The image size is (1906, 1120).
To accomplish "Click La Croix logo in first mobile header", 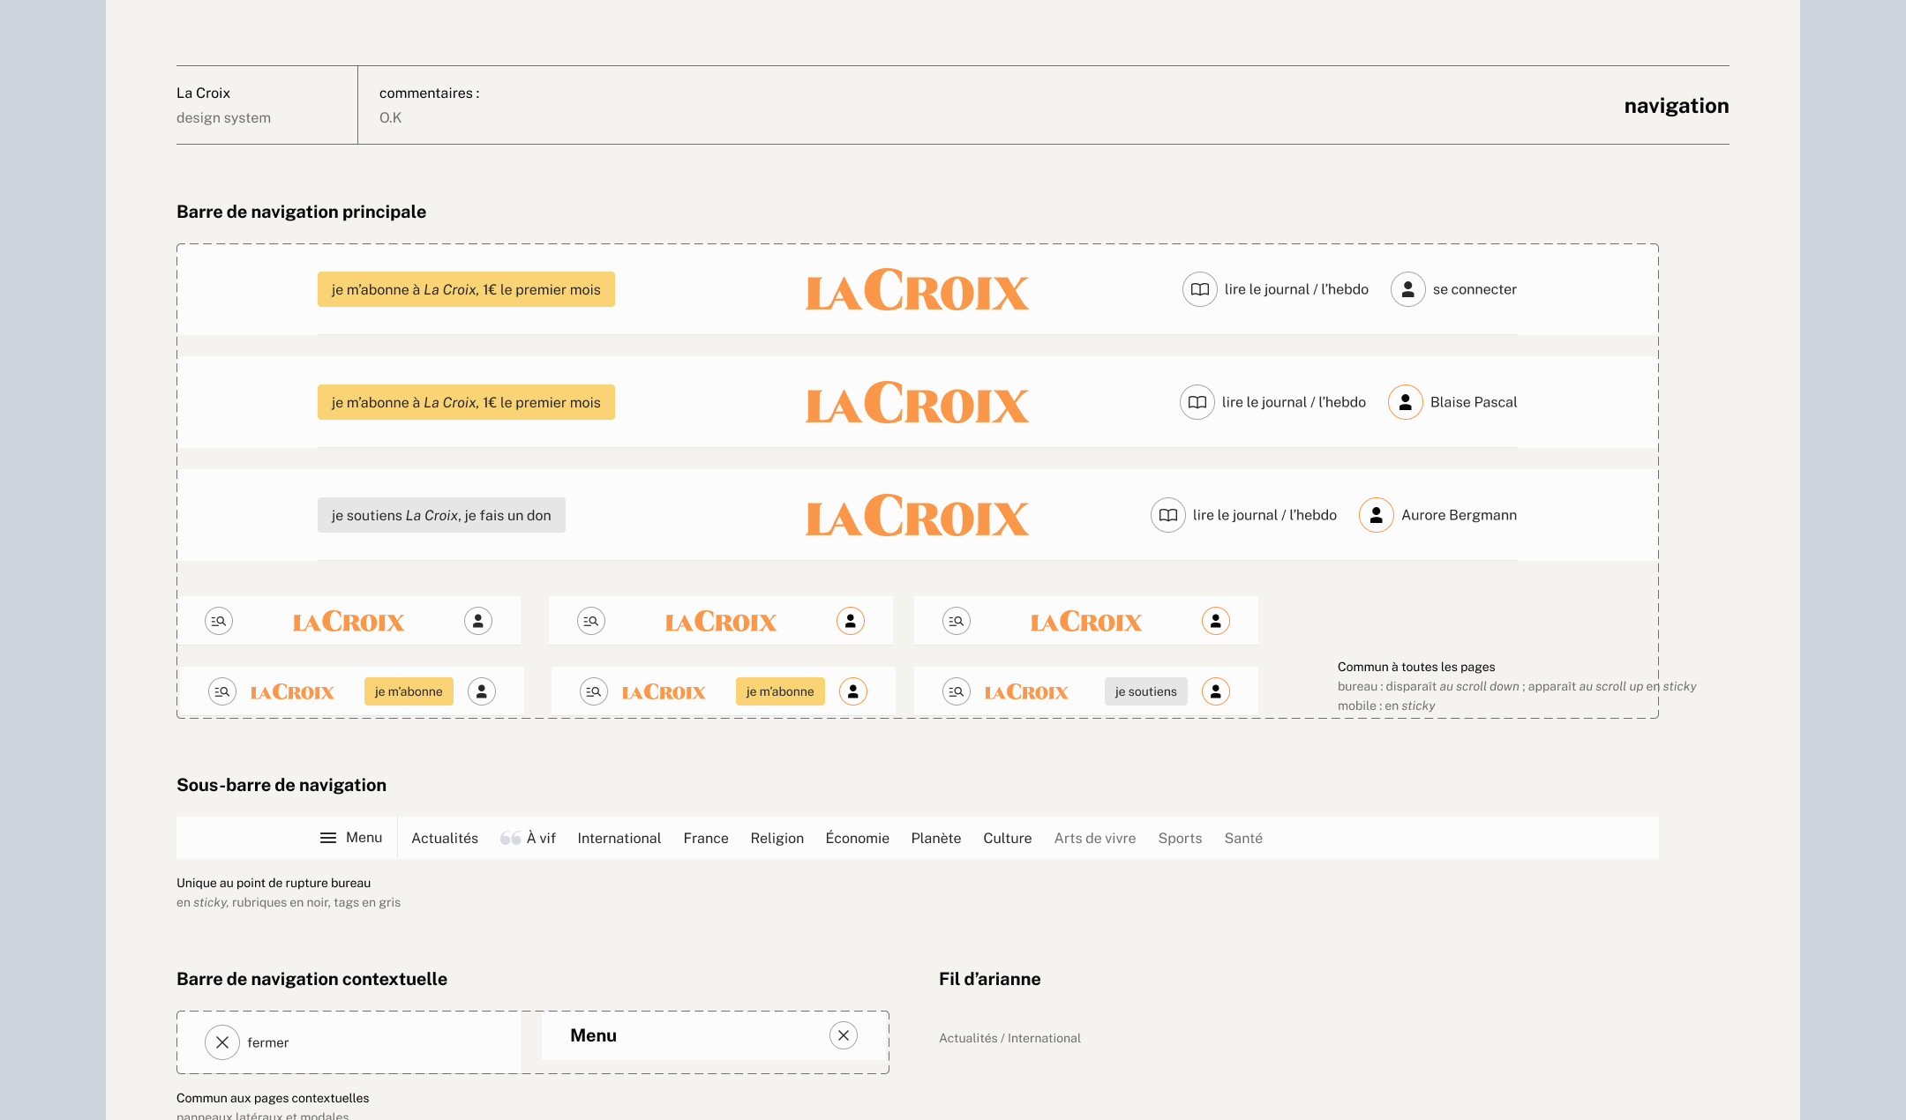I will (349, 621).
